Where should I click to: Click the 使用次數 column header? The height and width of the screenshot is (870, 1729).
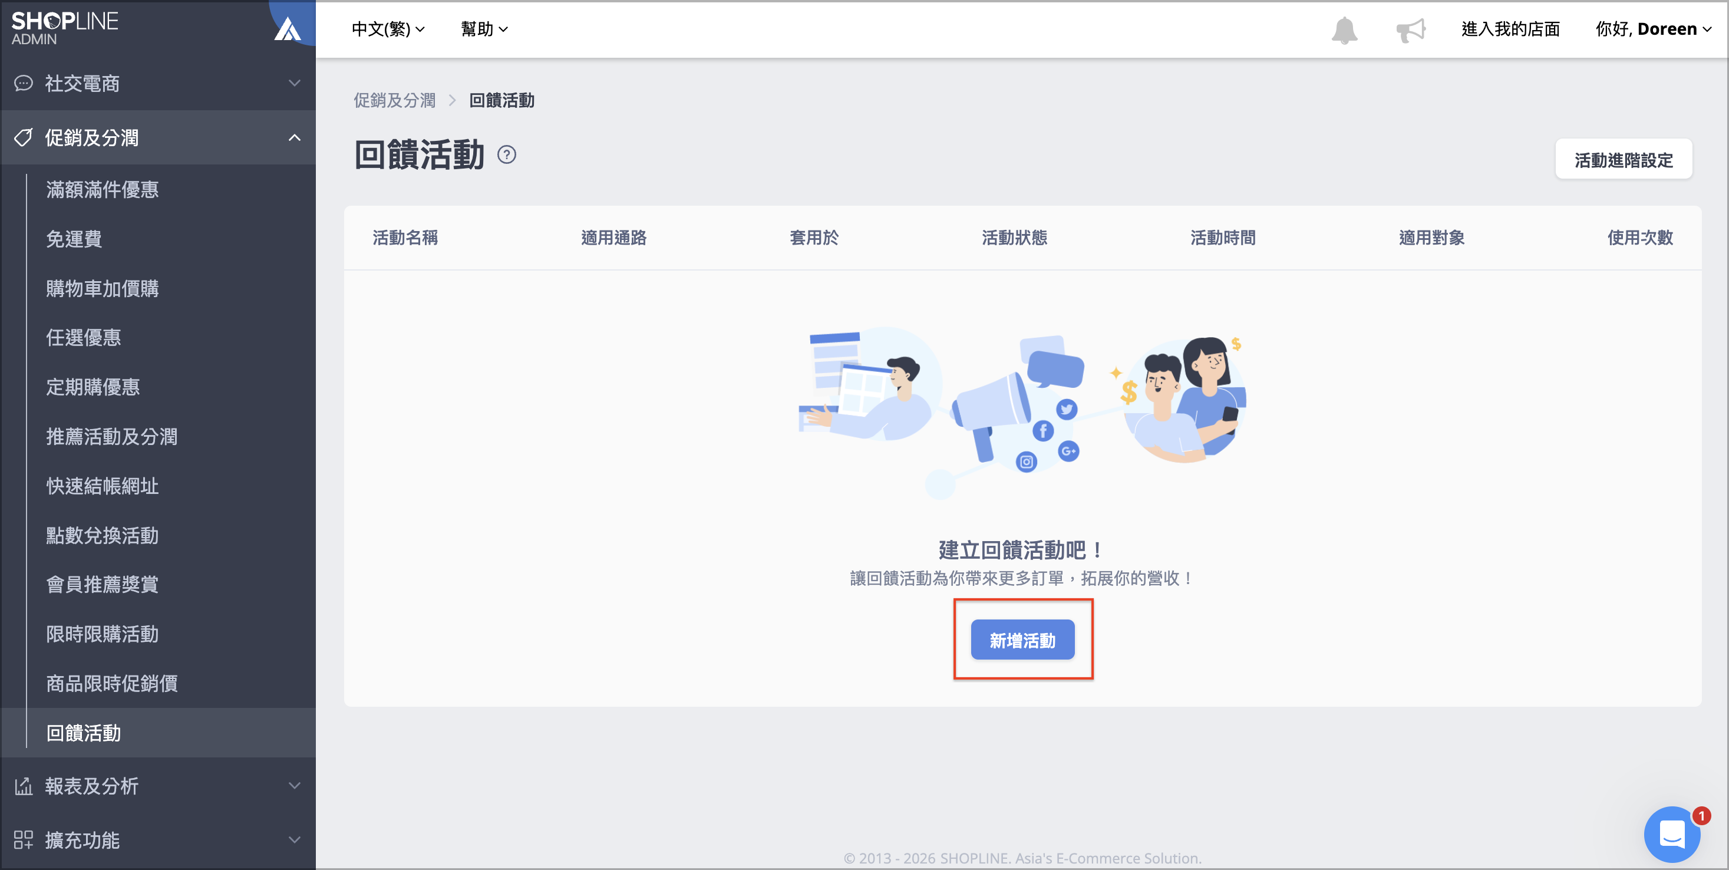pos(1640,238)
